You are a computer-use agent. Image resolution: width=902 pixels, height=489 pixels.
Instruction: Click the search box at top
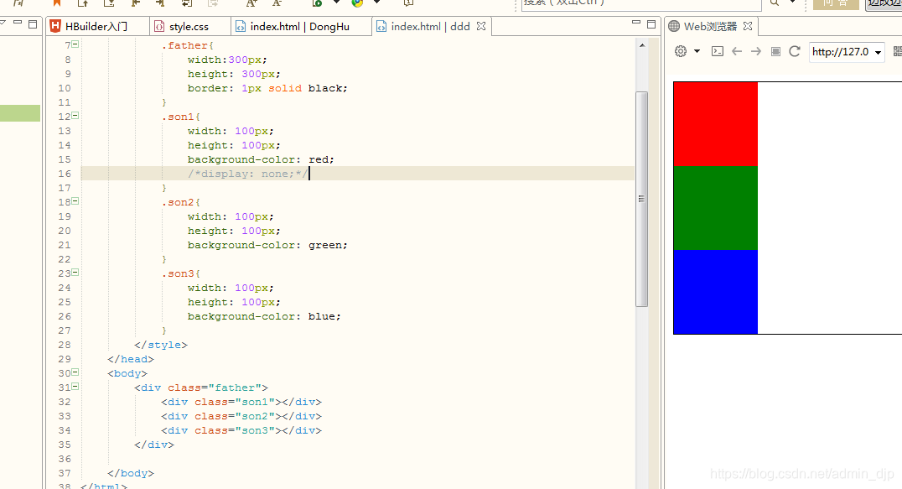point(641,4)
